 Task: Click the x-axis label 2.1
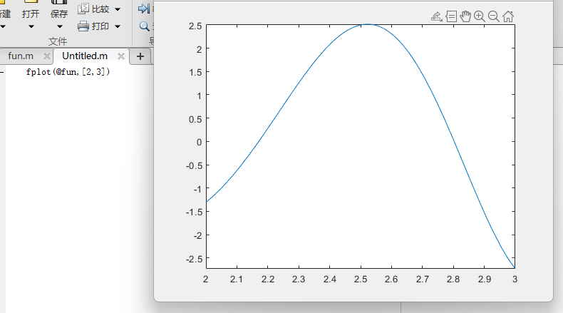pyautogui.click(x=237, y=279)
